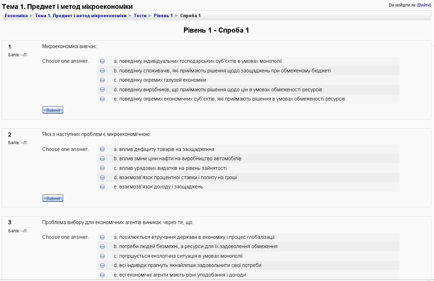Select answer a вплив дефіциту товарів на заощадження
This screenshot has width=434, height=281.
pyautogui.click(x=102, y=149)
